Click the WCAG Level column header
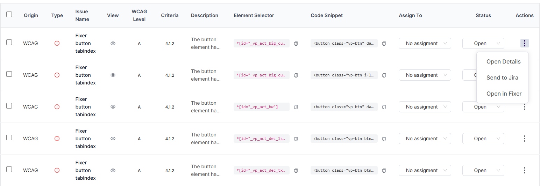The width and height of the screenshot is (540, 186). [139, 15]
